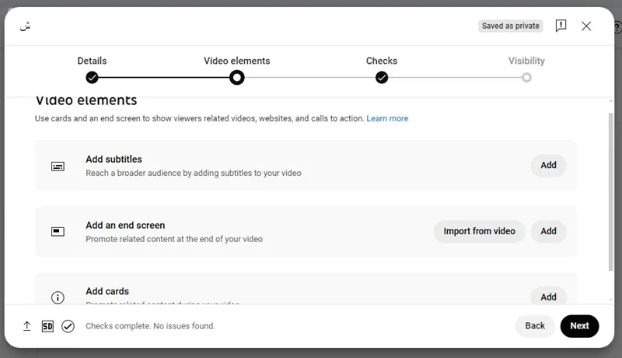Proceed with the Next button
The image size is (622, 358).
(x=579, y=326)
